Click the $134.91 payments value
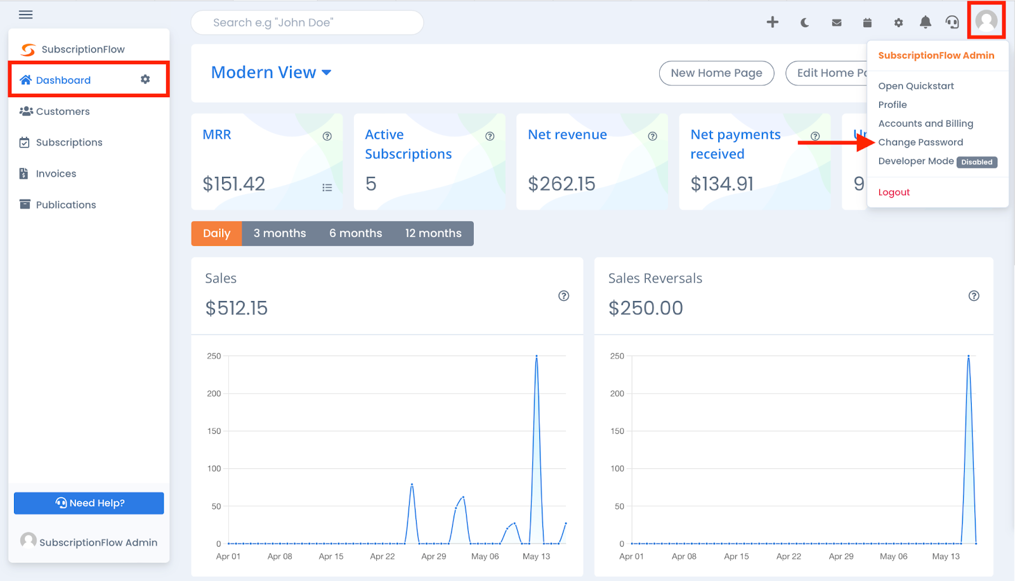Image resolution: width=1015 pixels, height=581 pixels. click(722, 184)
